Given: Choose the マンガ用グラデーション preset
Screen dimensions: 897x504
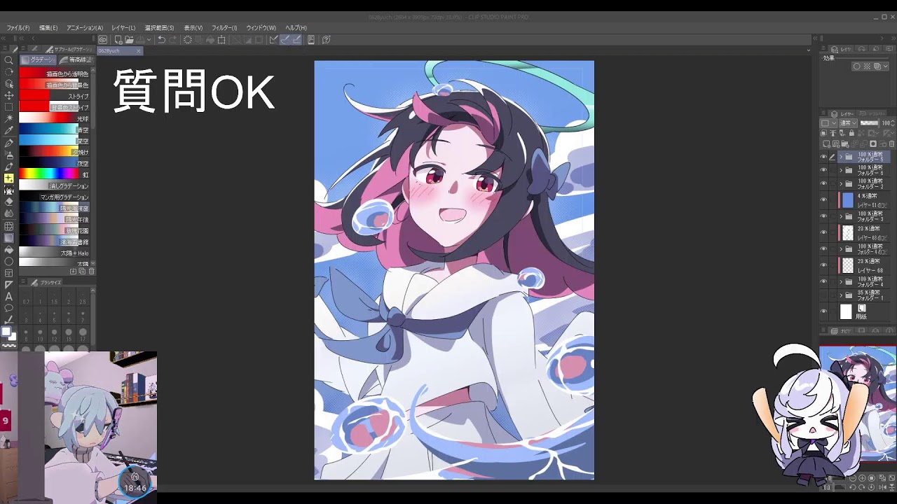Looking at the screenshot, I should pos(54,197).
